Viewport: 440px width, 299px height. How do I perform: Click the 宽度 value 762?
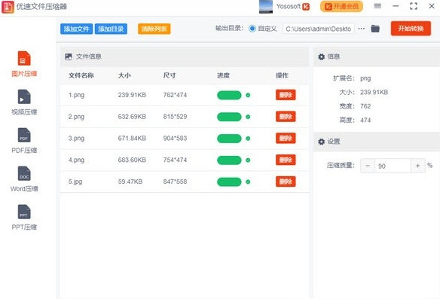365,106
